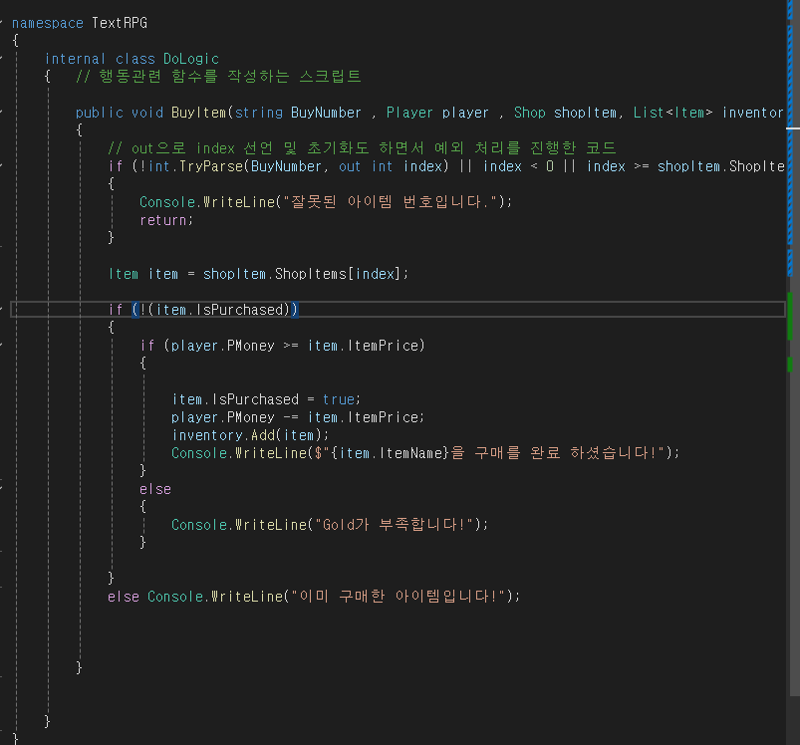Click the '-=' operator line 'player.PMoney -= item.ItemPrice'

tap(298, 417)
